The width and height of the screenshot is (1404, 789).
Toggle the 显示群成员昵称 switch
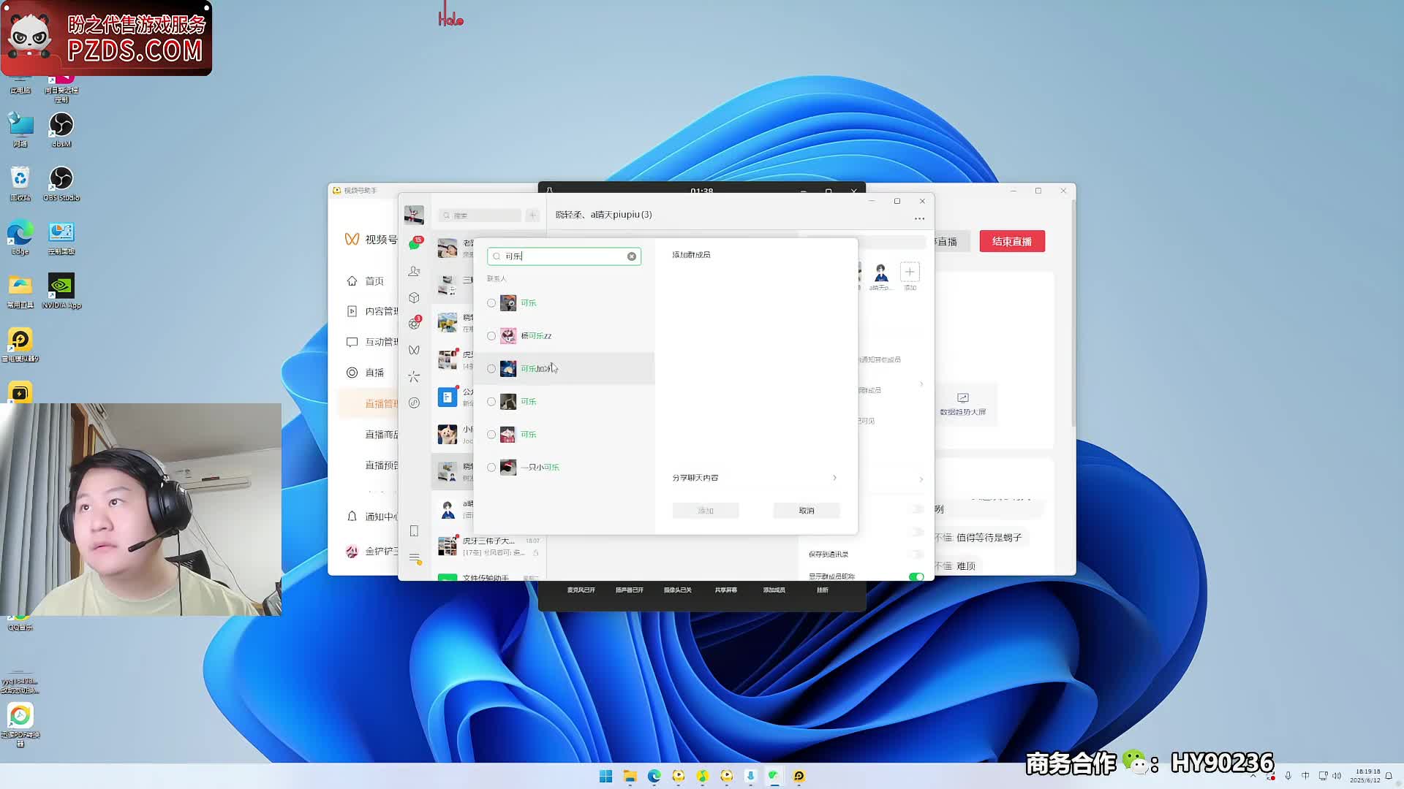pos(916,576)
